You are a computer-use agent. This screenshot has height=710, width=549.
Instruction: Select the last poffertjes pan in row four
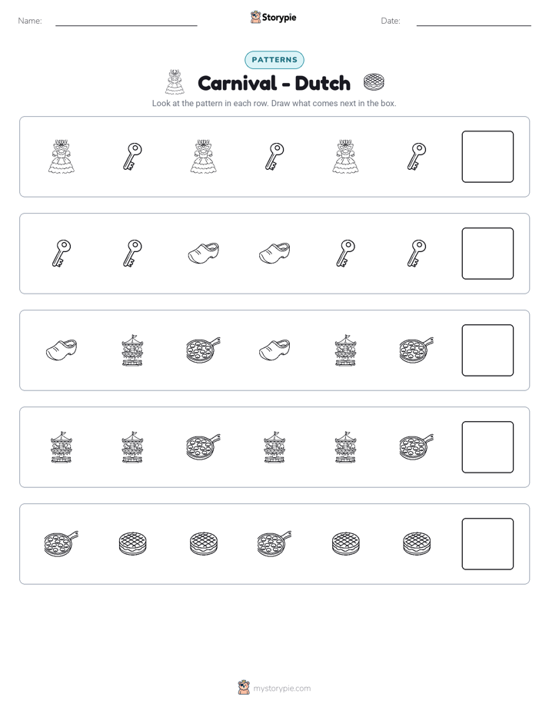coord(416,446)
